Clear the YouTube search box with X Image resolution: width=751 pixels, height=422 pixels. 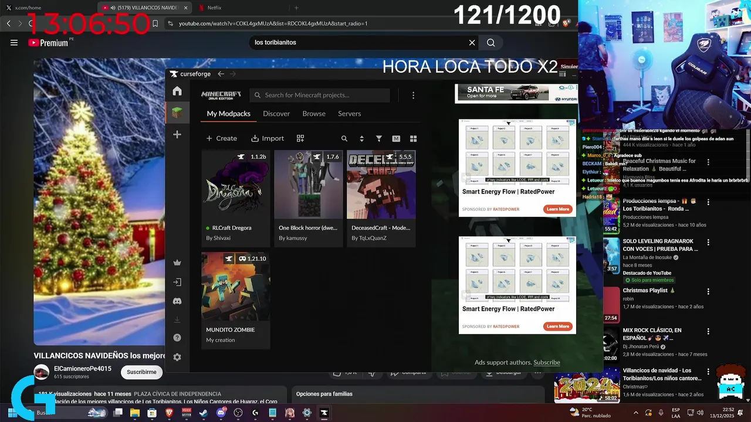[x=472, y=43]
